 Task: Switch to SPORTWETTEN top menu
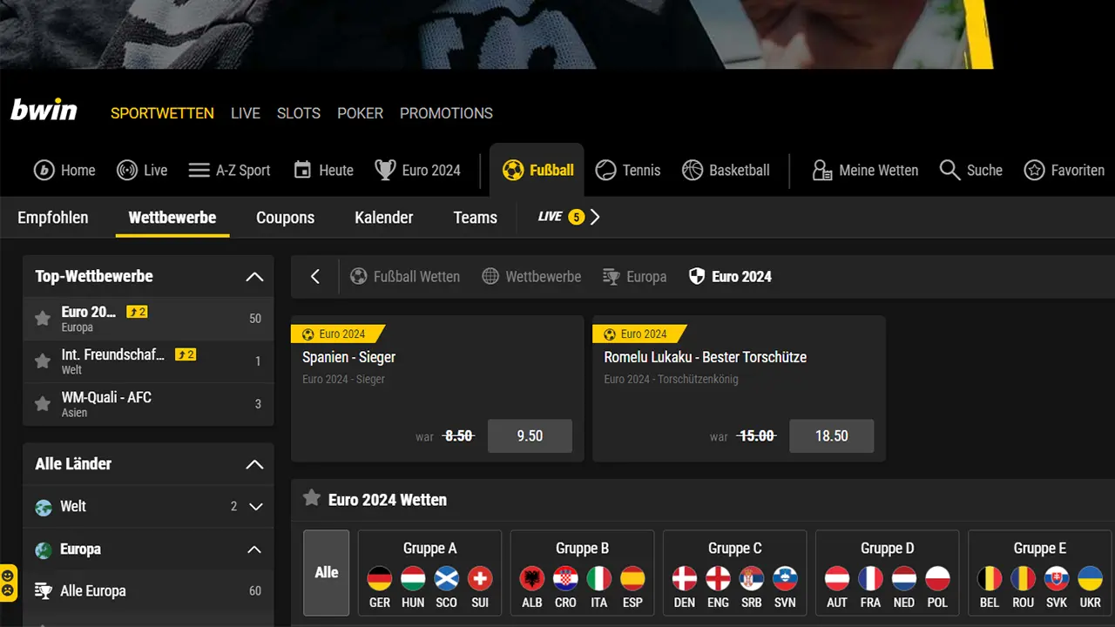(162, 113)
